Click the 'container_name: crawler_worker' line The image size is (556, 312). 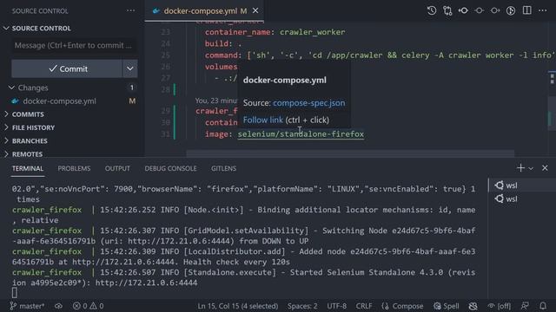275,32
